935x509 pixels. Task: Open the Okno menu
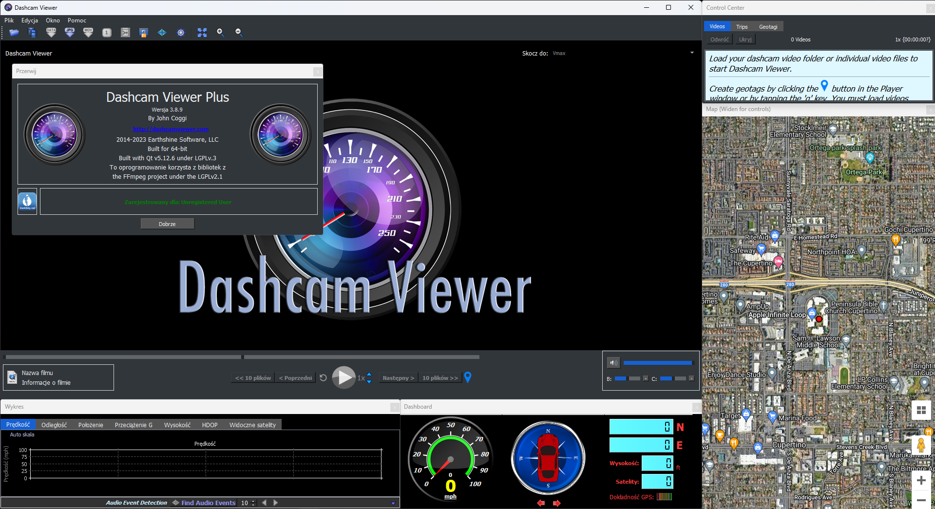point(53,20)
